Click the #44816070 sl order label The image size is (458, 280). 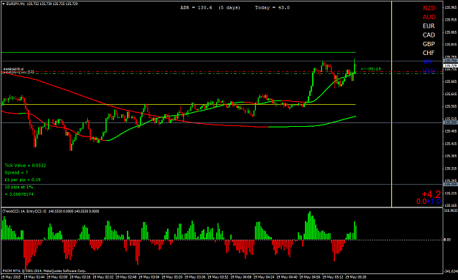point(13,69)
